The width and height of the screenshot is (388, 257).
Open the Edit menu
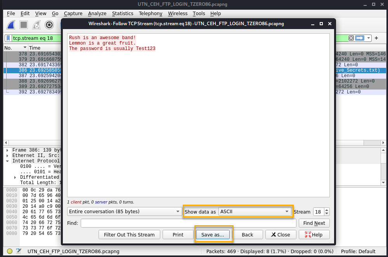click(x=25, y=13)
